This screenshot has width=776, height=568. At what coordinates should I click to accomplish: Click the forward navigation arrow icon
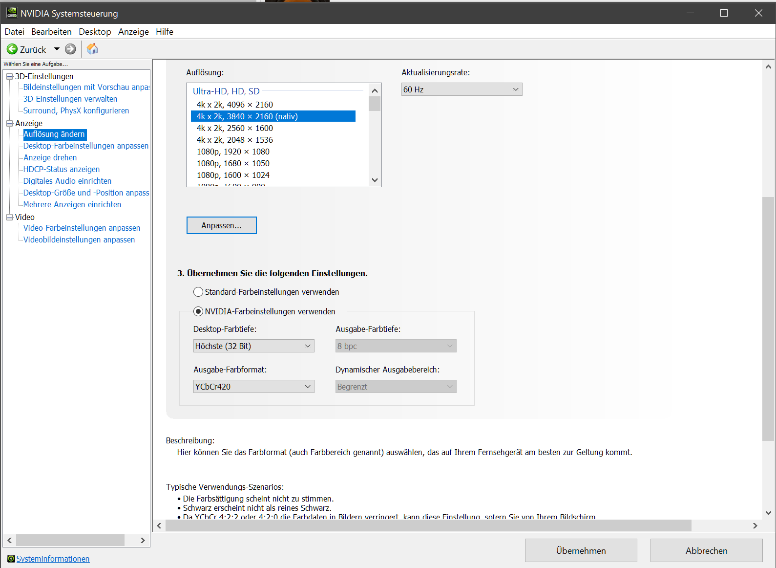tap(70, 49)
